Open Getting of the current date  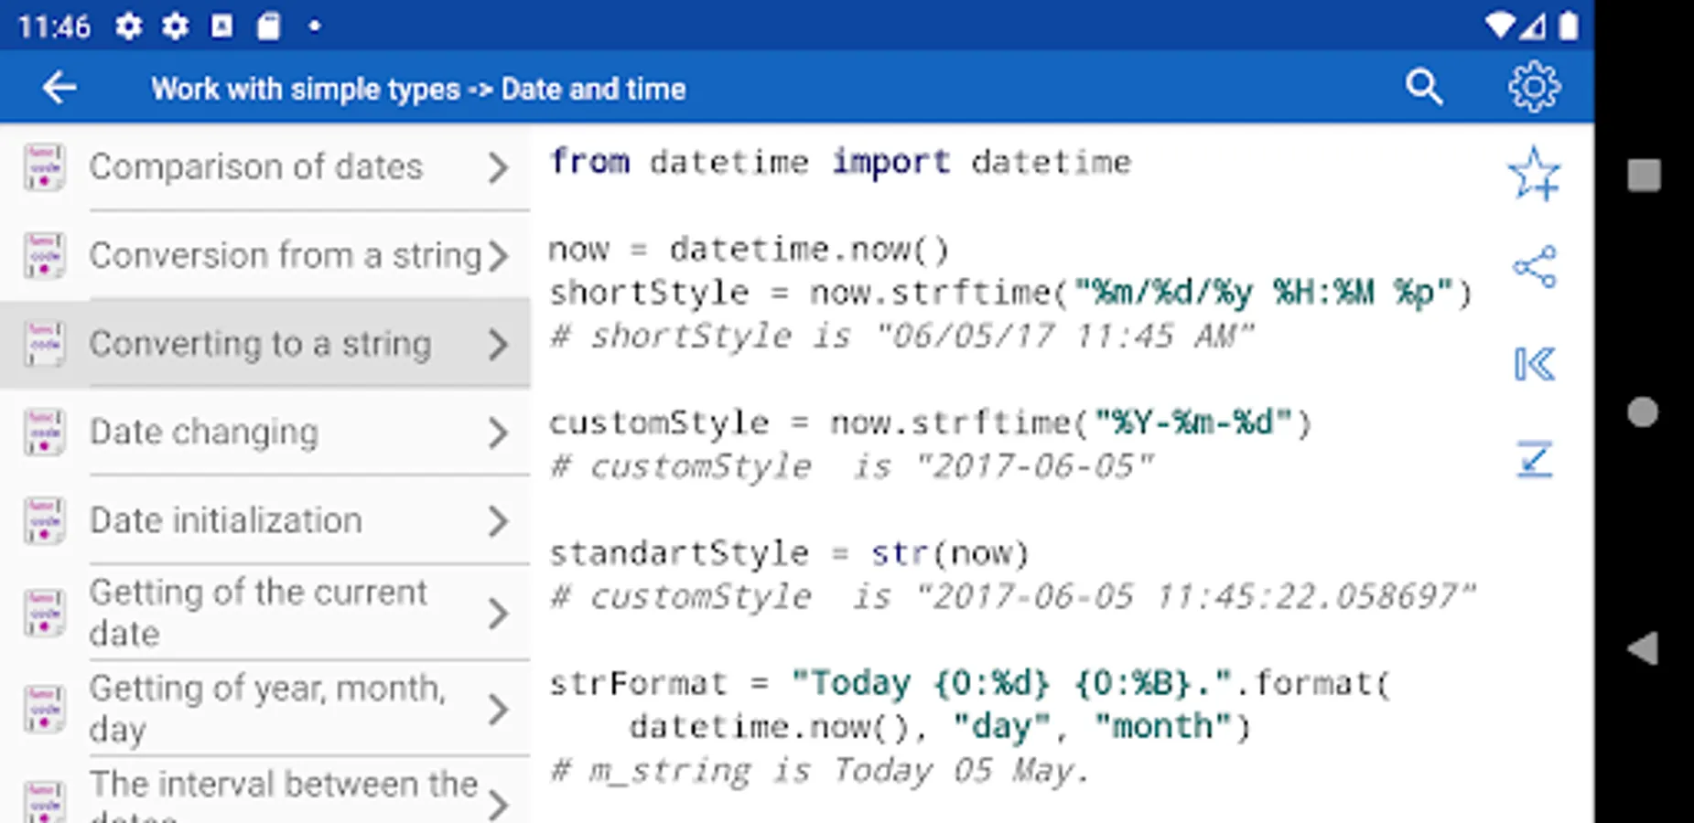point(258,612)
